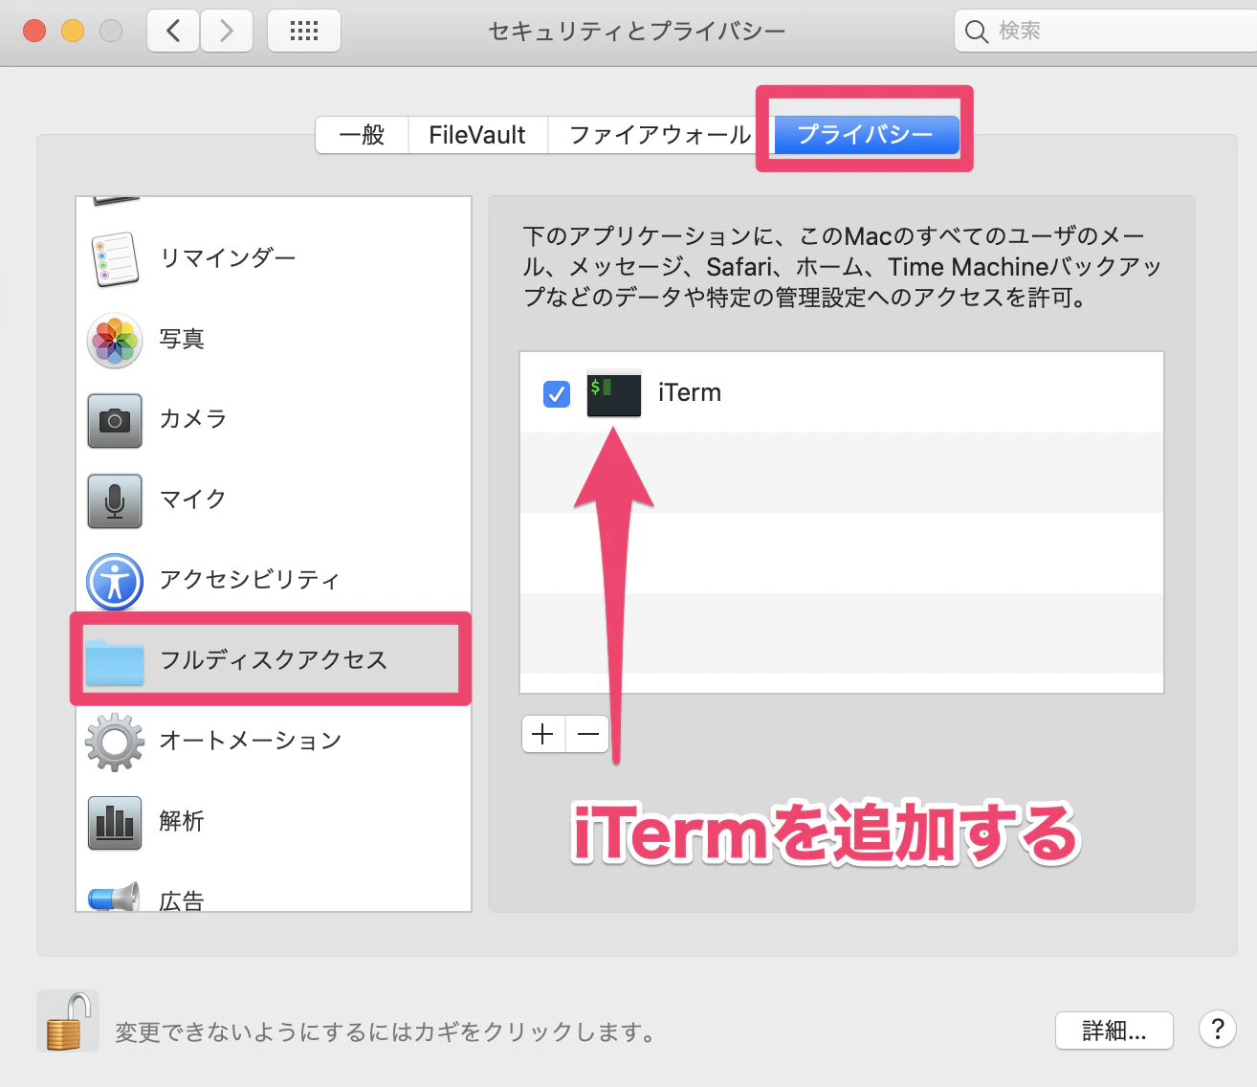Add an app with the plus button
The height and width of the screenshot is (1087, 1257).
543,734
